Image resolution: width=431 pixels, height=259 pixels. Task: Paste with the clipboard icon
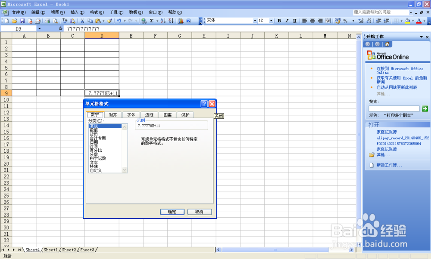(98, 21)
